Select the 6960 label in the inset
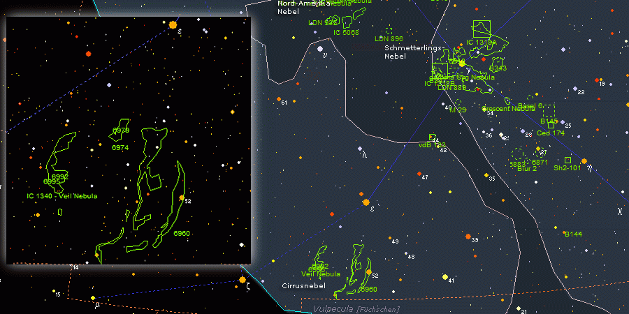Screen dimensions: 629x314 click(x=182, y=233)
